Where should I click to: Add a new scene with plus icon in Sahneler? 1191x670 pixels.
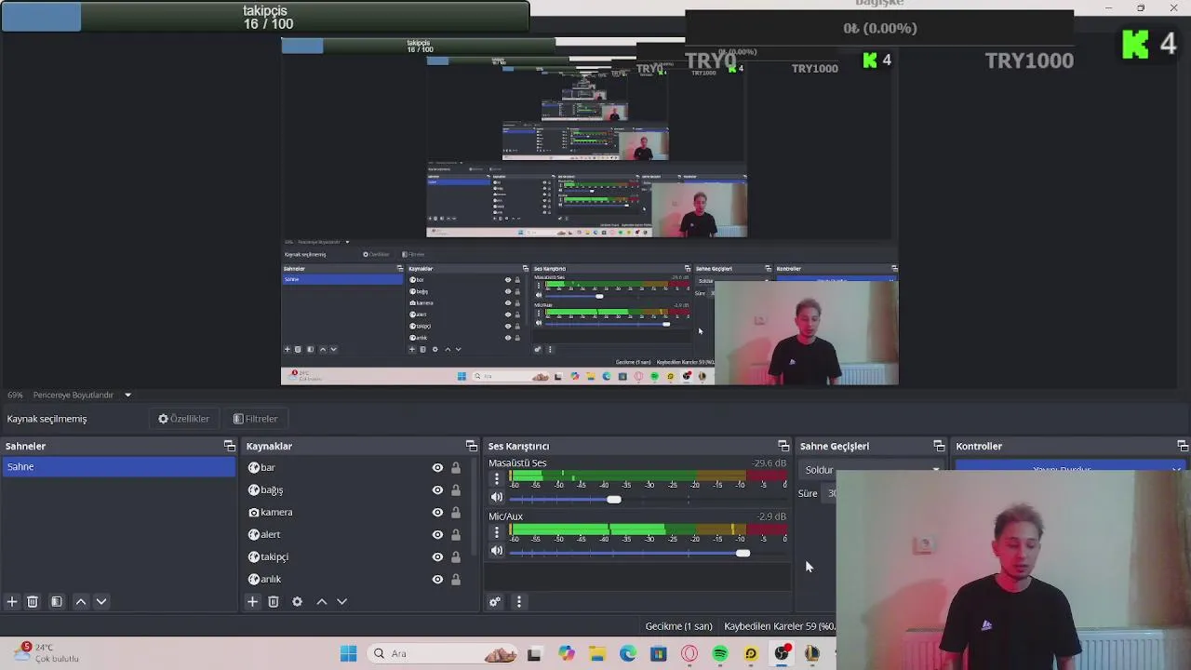[x=12, y=602]
